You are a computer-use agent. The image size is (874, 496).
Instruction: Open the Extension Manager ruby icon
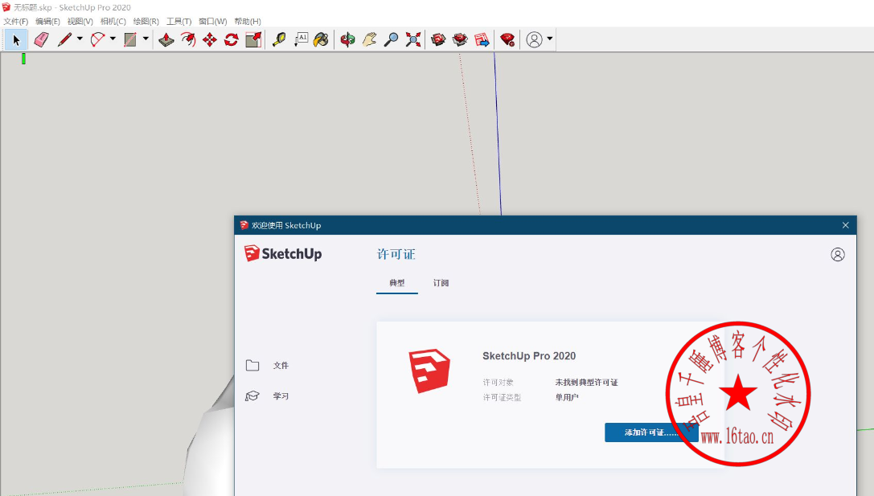coord(507,39)
